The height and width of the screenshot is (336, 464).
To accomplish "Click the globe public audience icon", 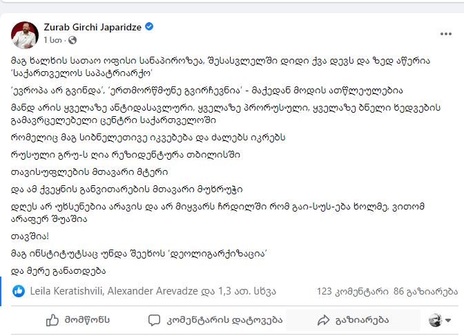I will [72, 40].
